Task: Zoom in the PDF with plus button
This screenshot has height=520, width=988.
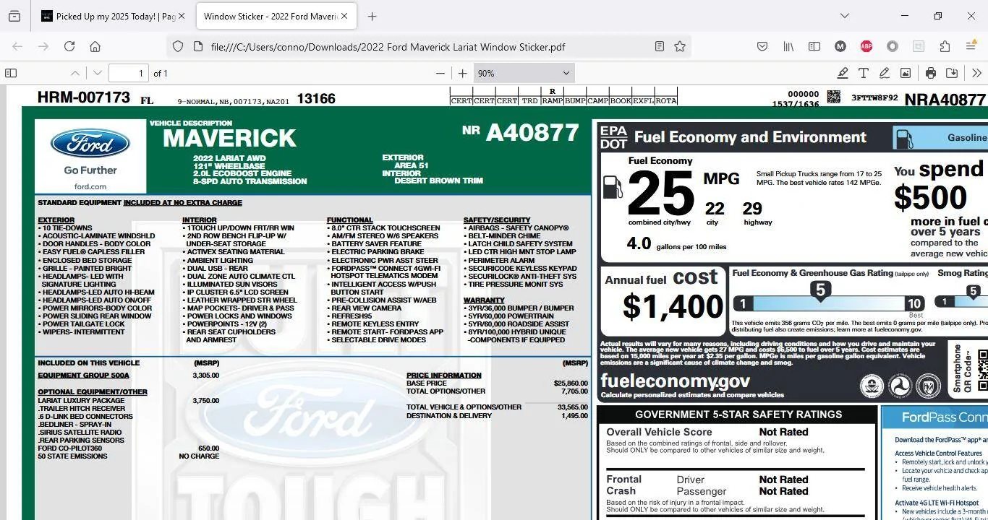Action: point(463,73)
